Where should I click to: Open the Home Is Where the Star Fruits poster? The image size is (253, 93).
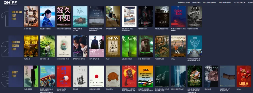point(195,76)
